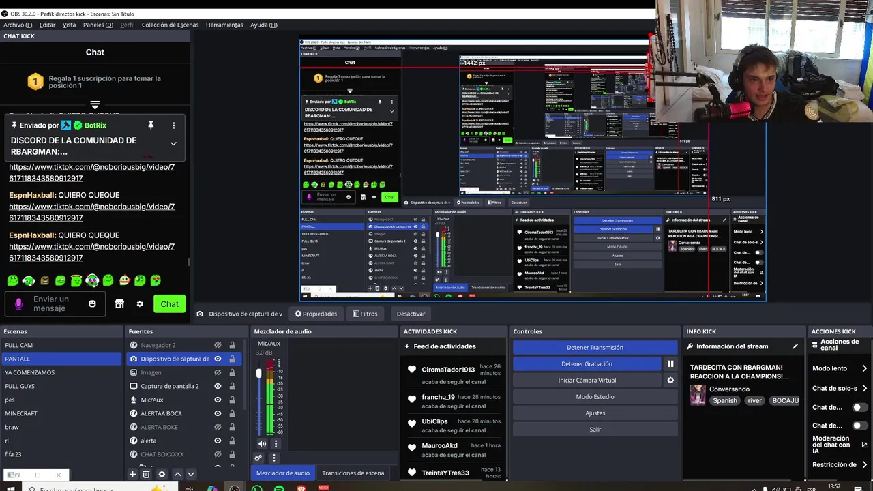Expand Modo lento options
Image resolution: width=873 pixels, height=491 pixels.
tap(864, 368)
